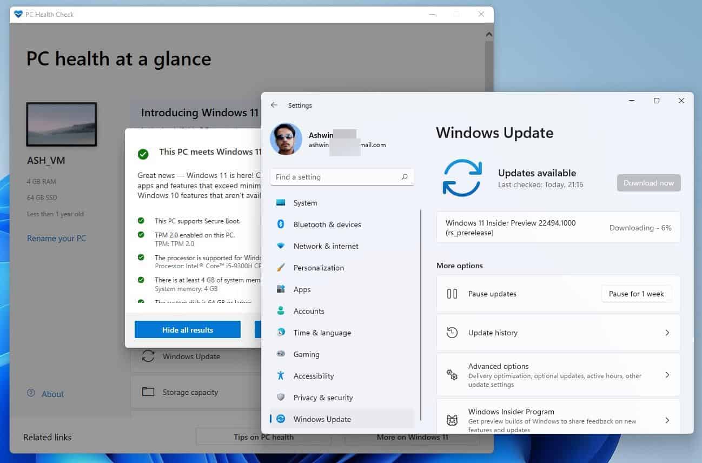The height and width of the screenshot is (463, 702).
Task: Expand Update history chevron
Action: click(667, 333)
